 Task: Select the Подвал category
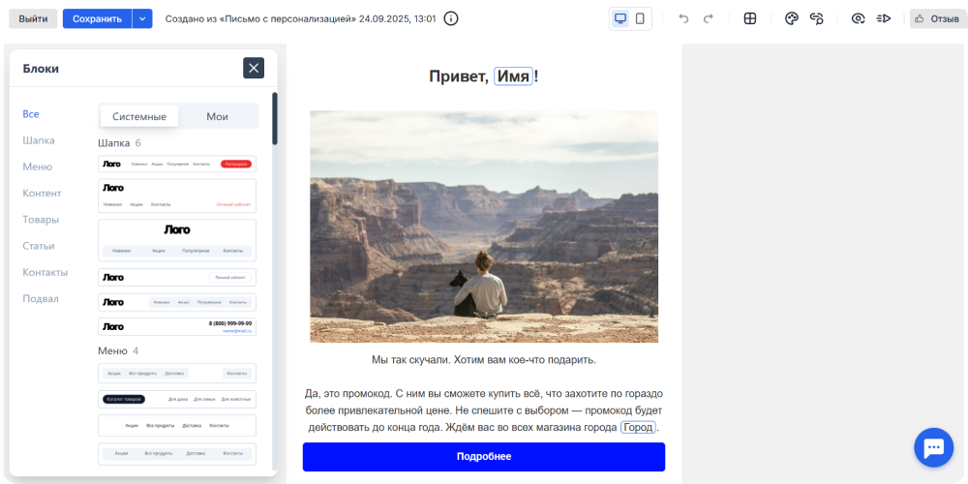click(41, 298)
